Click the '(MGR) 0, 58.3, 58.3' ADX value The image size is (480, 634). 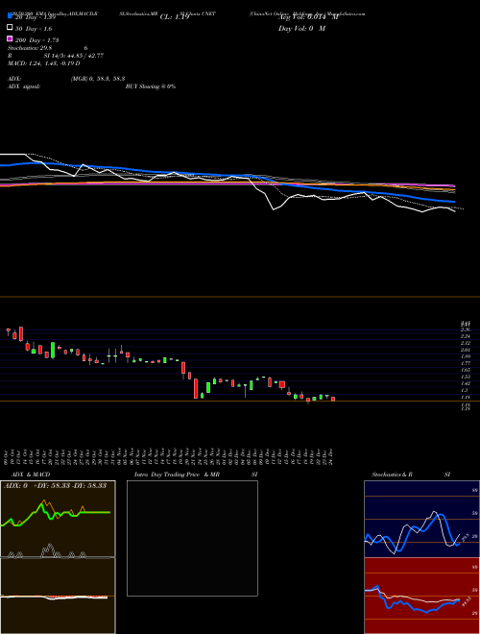(98, 79)
